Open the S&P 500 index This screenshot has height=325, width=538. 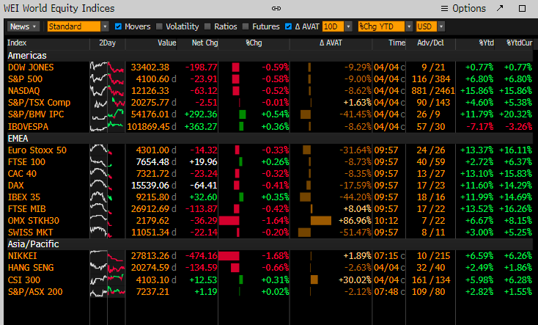(25, 79)
